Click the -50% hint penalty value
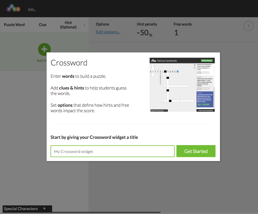 (145, 33)
